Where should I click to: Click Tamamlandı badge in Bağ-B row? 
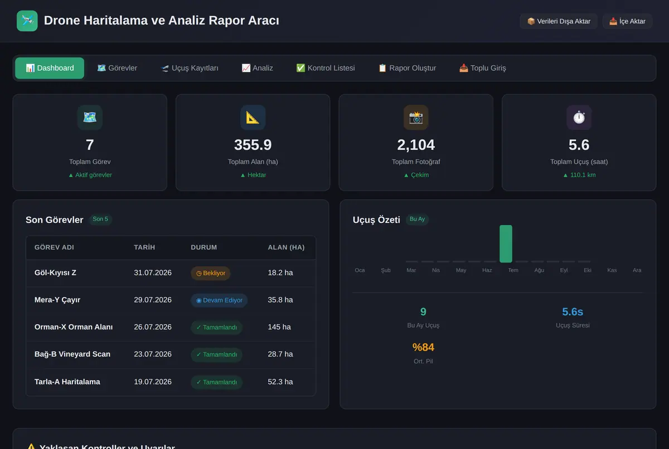(216, 354)
